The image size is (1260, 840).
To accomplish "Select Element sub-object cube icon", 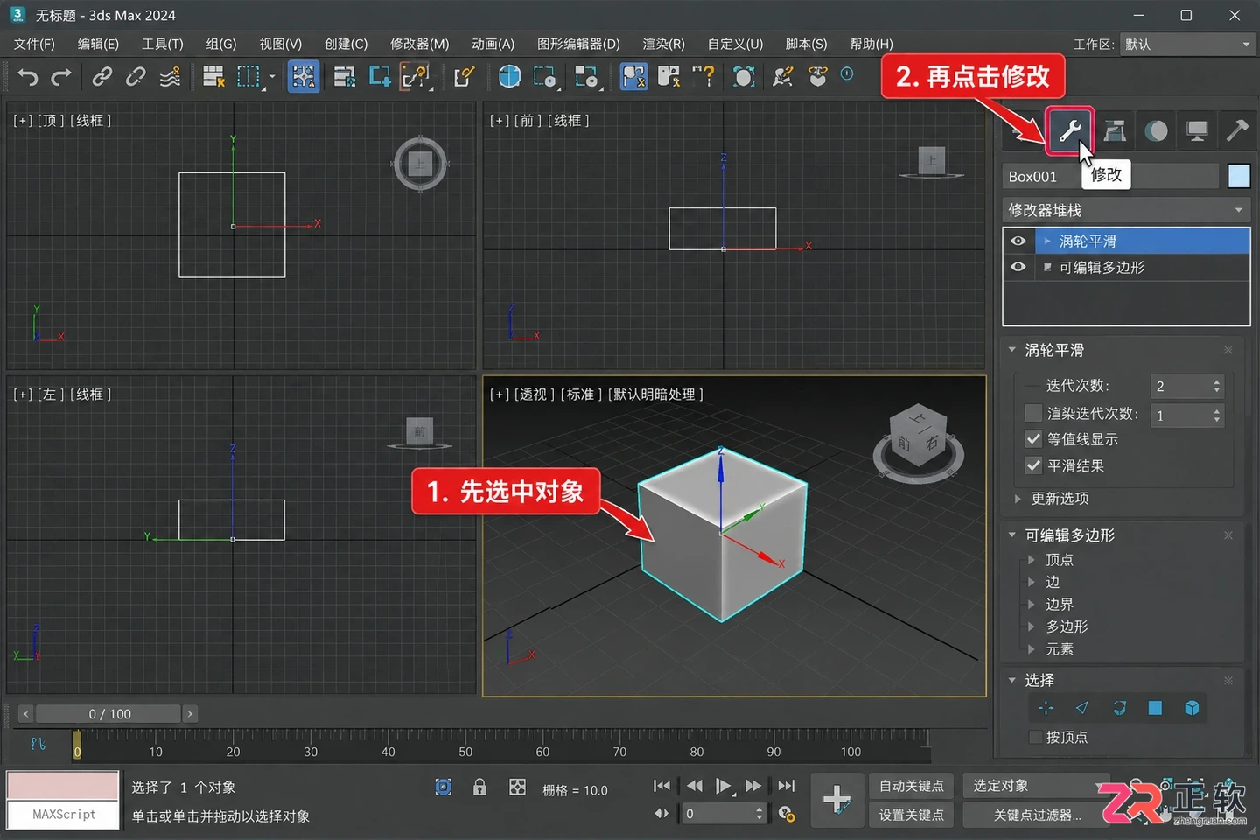I will click(1192, 708).
